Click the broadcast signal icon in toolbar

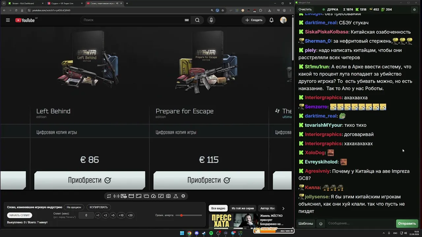pyautogui.click(x=116, y=196)
